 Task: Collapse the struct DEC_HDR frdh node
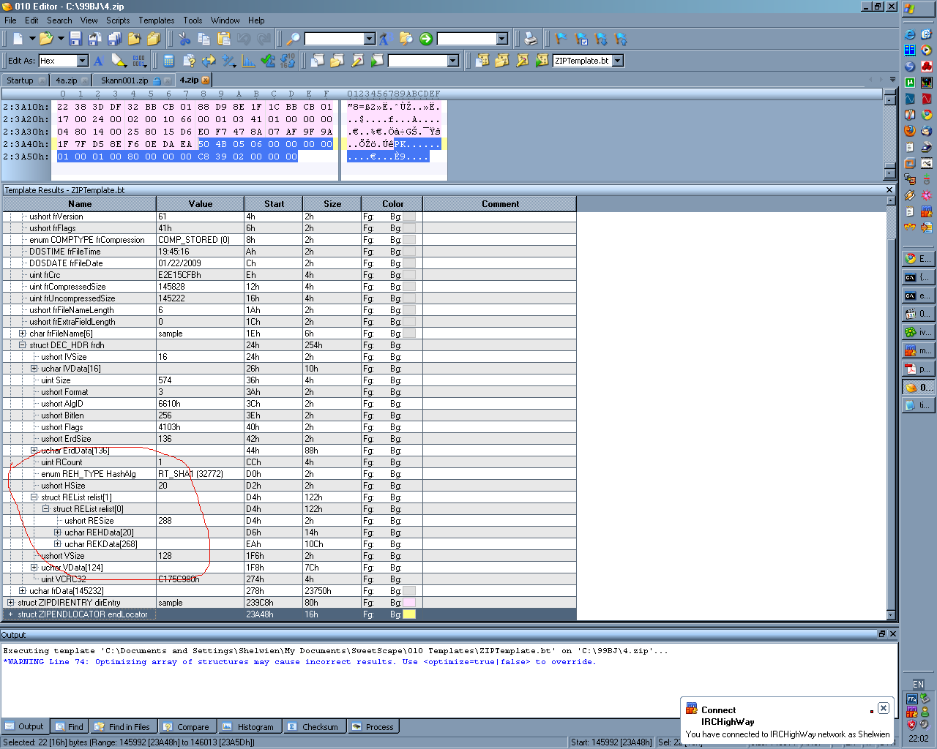coord(22,345)
